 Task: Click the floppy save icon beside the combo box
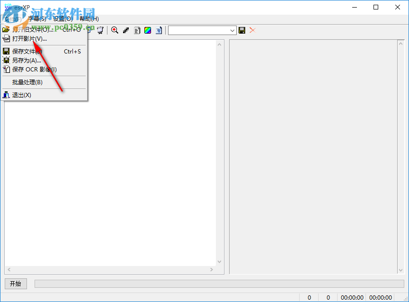tap(242, 30)
